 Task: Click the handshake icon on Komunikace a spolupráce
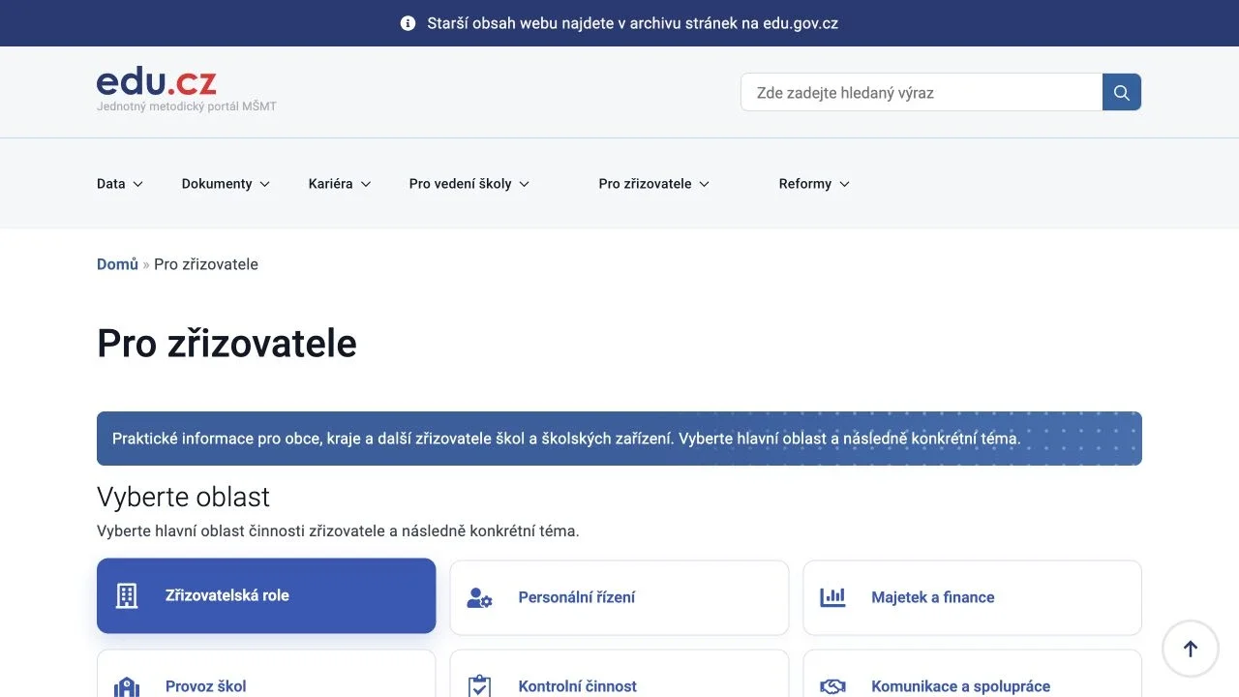click(832, 686)
